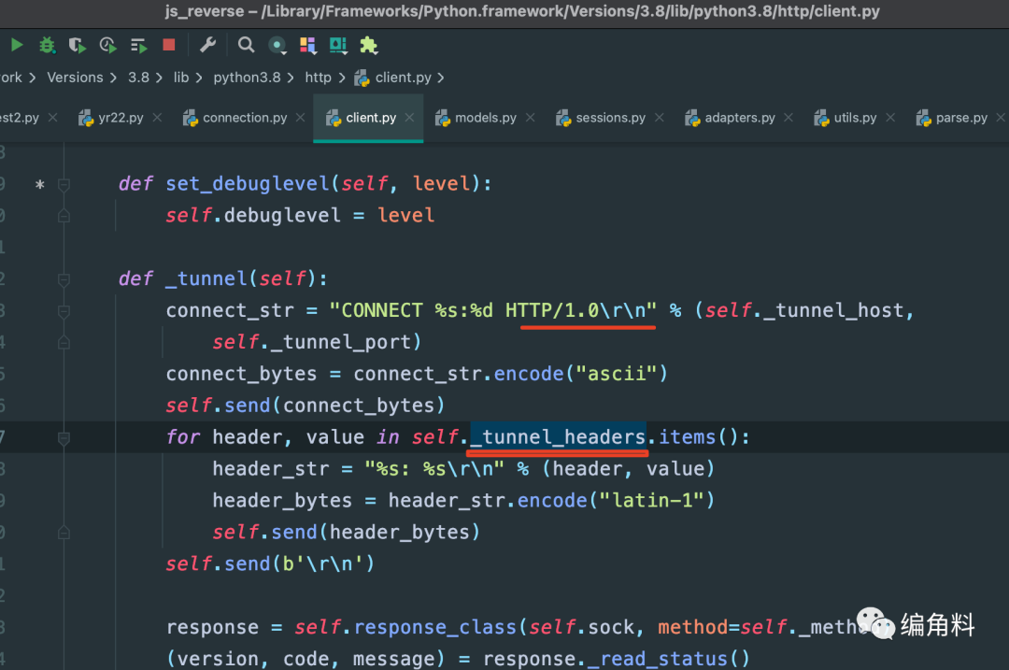Open the parse.py tab

pos(961,118)
